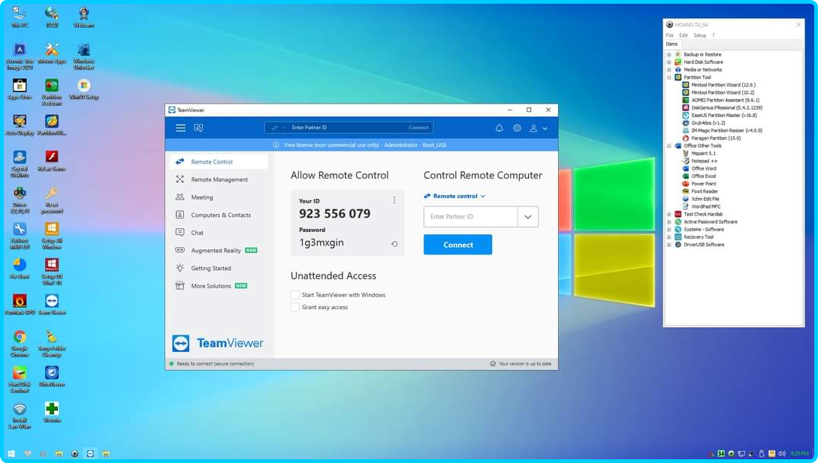The image size is (818, 463).
Task: Tick the Grant easy access checkbox
Action: coord(294,307)
